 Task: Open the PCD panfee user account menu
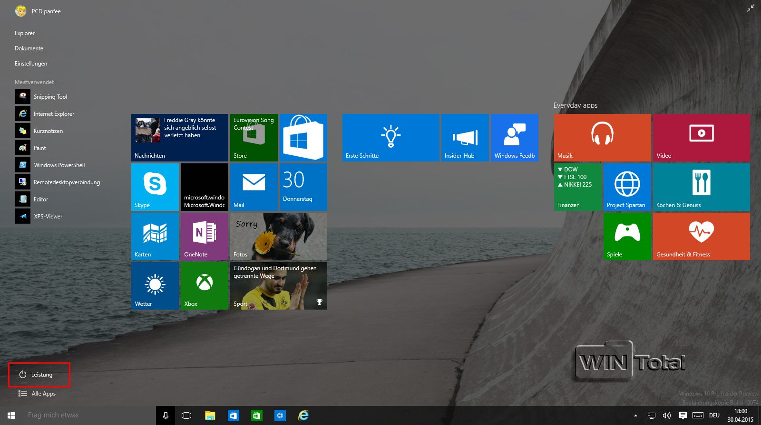(38, 11)
